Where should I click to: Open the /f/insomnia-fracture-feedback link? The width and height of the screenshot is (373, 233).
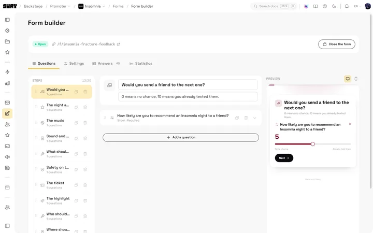[x=86, y=44]
